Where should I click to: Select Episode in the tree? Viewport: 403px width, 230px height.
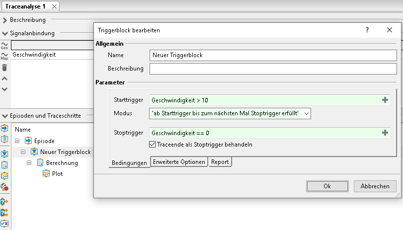(x=44, y=141)
